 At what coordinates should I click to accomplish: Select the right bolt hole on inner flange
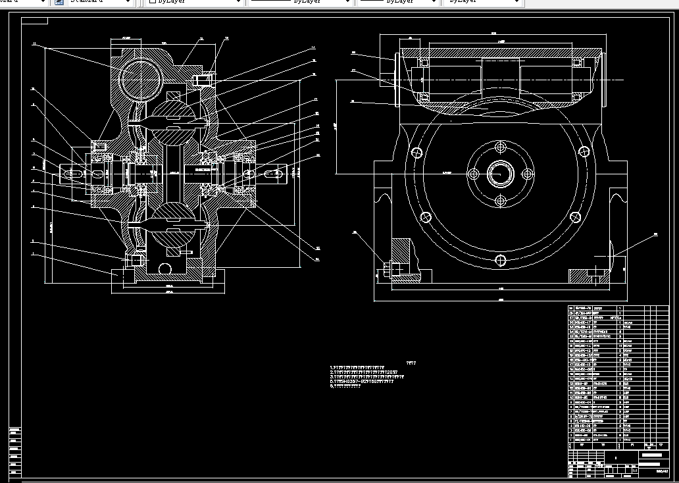tap(528, 174)
